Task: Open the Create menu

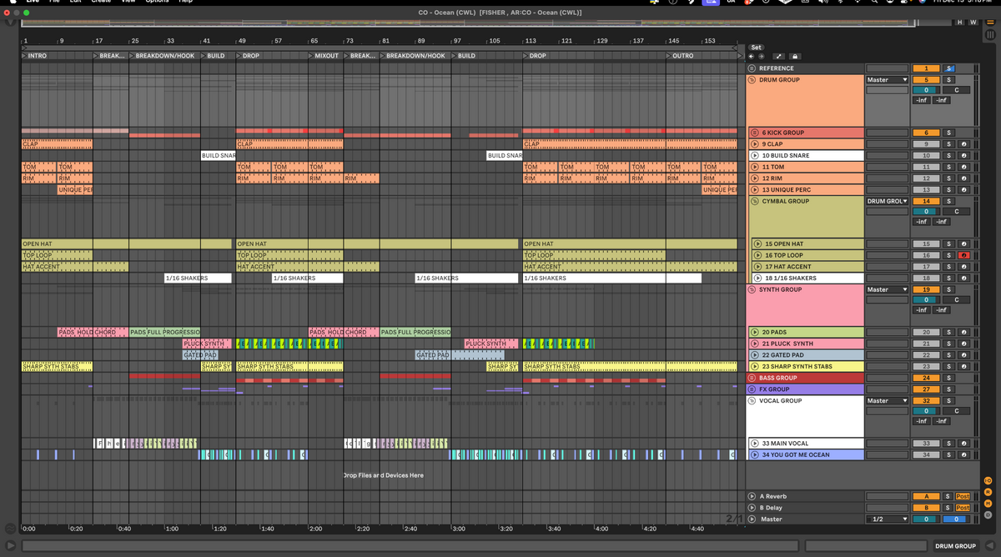Action: tap(101, 2)
